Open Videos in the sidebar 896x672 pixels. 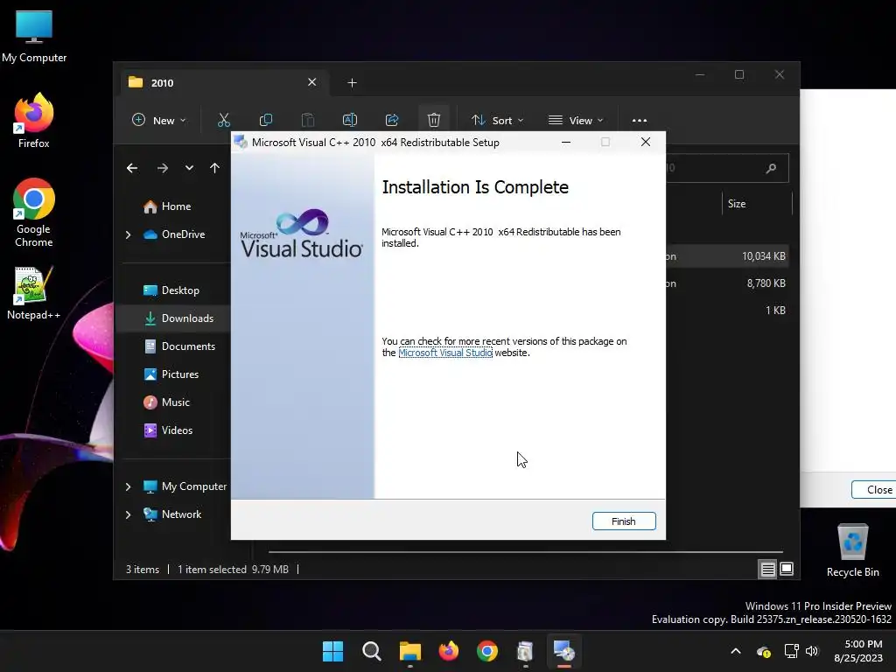coord(176,430)
